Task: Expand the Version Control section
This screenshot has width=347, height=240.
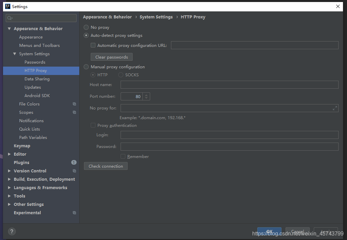Action: click(x=9, y=171)
